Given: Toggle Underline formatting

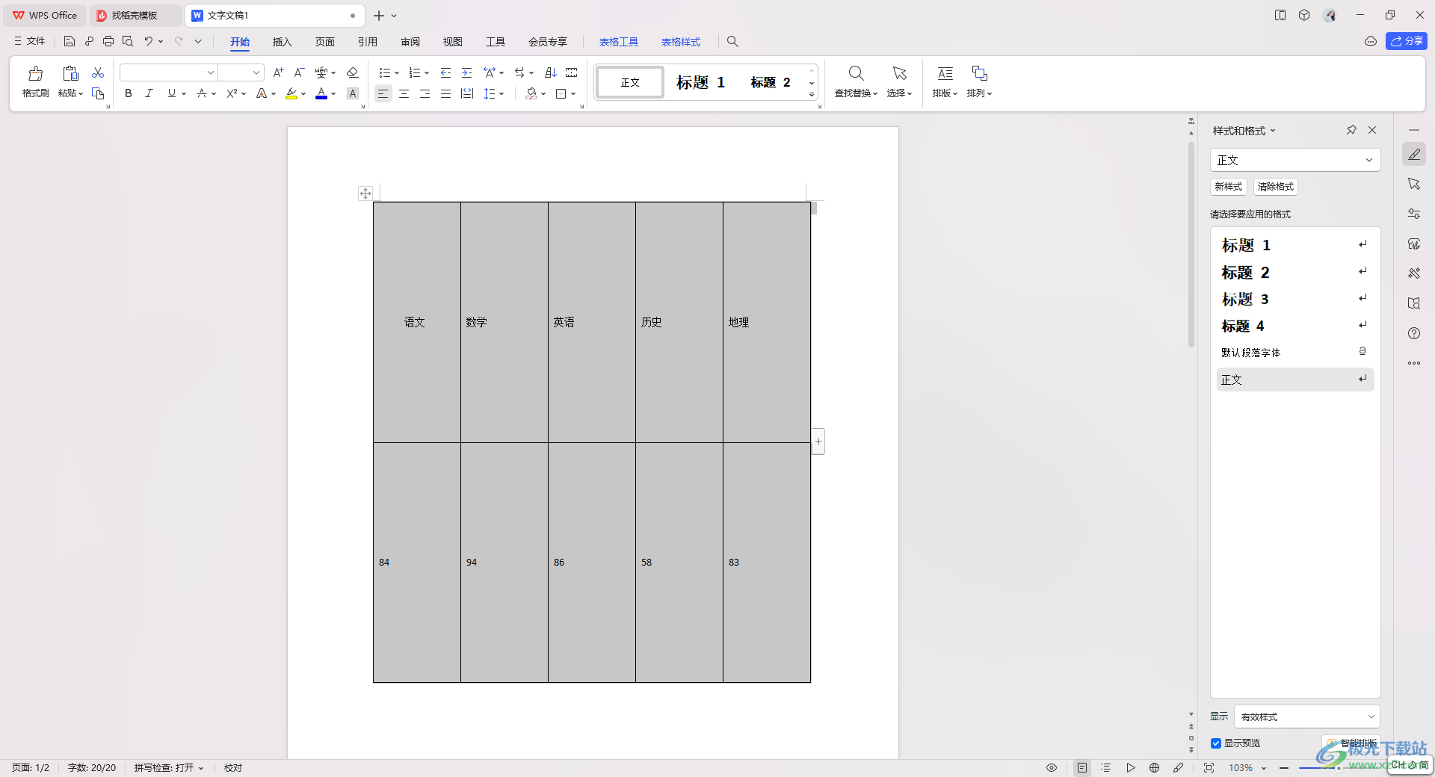Looking at the screenshot, I should pos(172,93).
